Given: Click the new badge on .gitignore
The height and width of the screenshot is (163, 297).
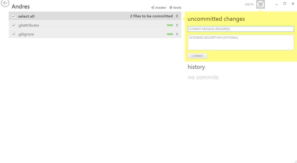Looking at the screenshot, I should (170, 34).
